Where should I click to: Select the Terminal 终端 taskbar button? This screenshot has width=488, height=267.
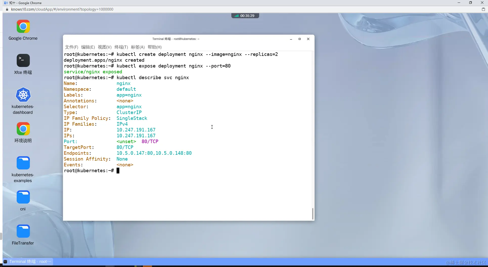coord(28,261)
